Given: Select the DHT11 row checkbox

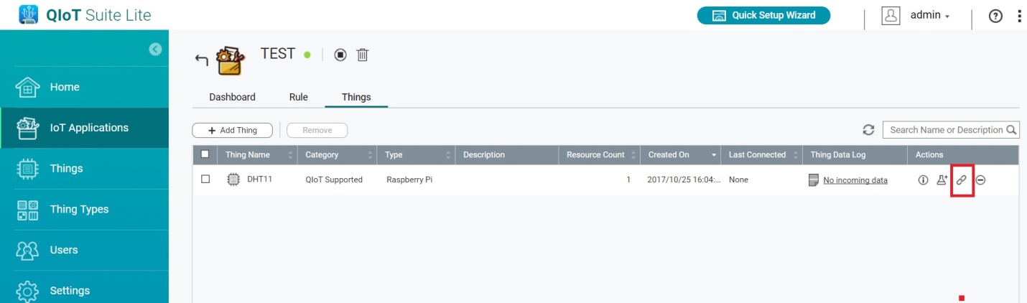Looking at the screenshot, I should tap(205, 180).
